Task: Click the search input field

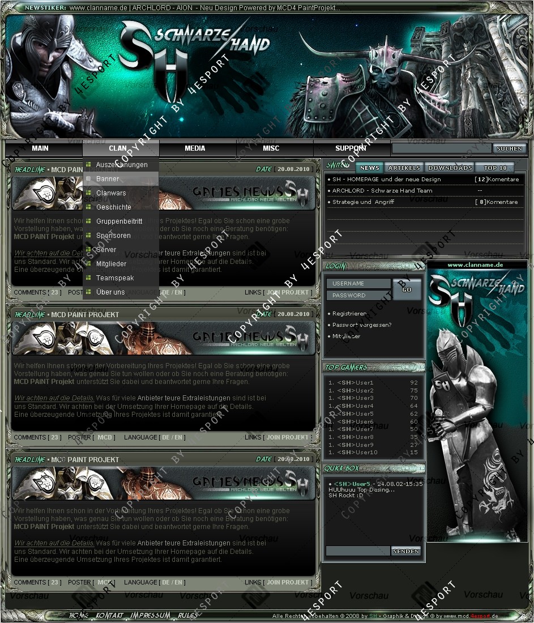Action: coord(442,148)
